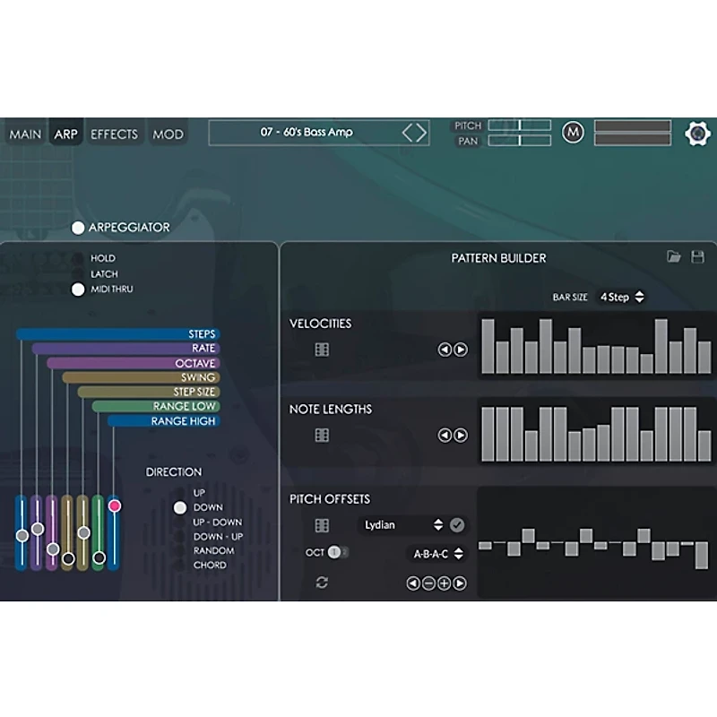Screen dimensions: 717x717
Task: Randomize note lengths with the dice icon
Action: [x=322, y=435]
